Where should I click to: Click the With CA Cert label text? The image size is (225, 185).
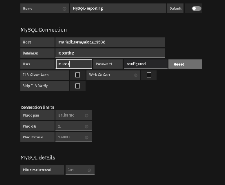click(100, 75)
